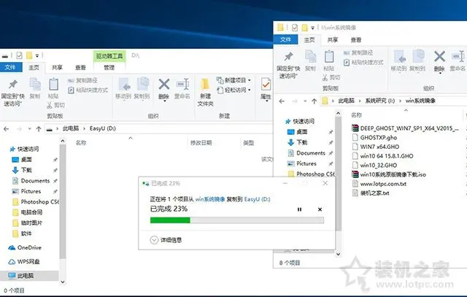Viewport: 467px width, 297px height.
Task: Select 下载 in D: window sidebar
Action: (x=26, y=170)
